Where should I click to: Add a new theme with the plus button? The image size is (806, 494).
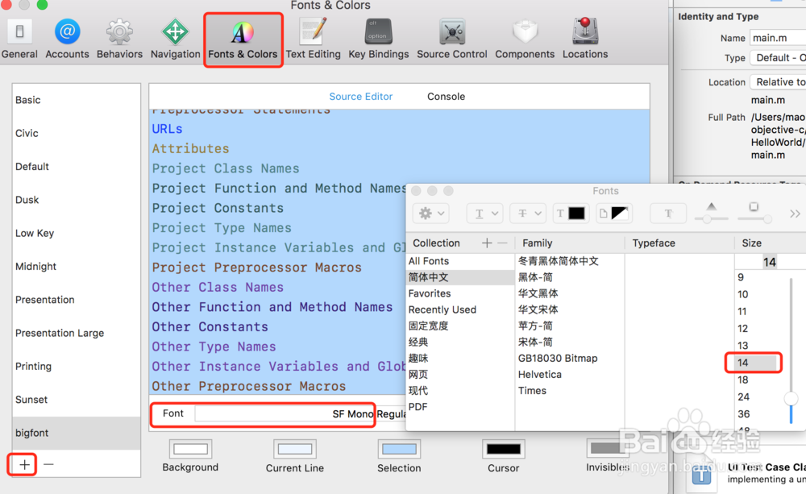point(24,465)
